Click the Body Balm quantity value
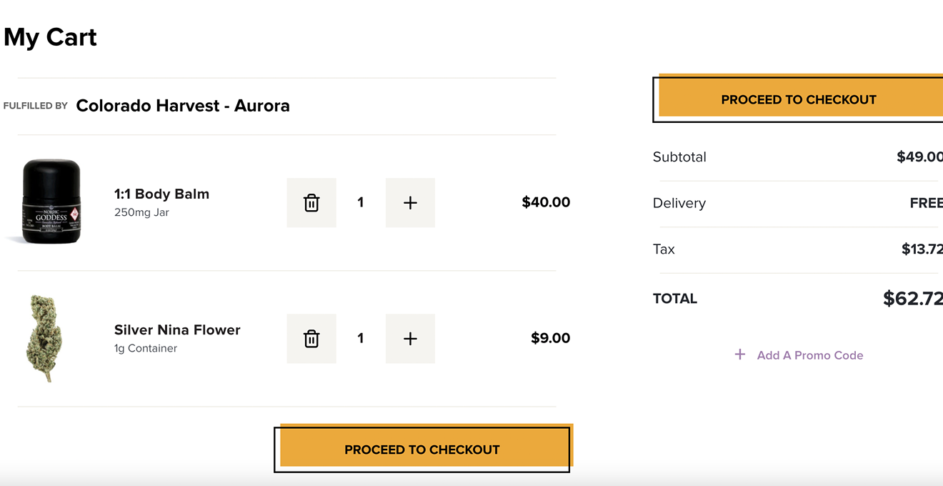The width and height of the screenshot is (943, 486). [361, 202]
